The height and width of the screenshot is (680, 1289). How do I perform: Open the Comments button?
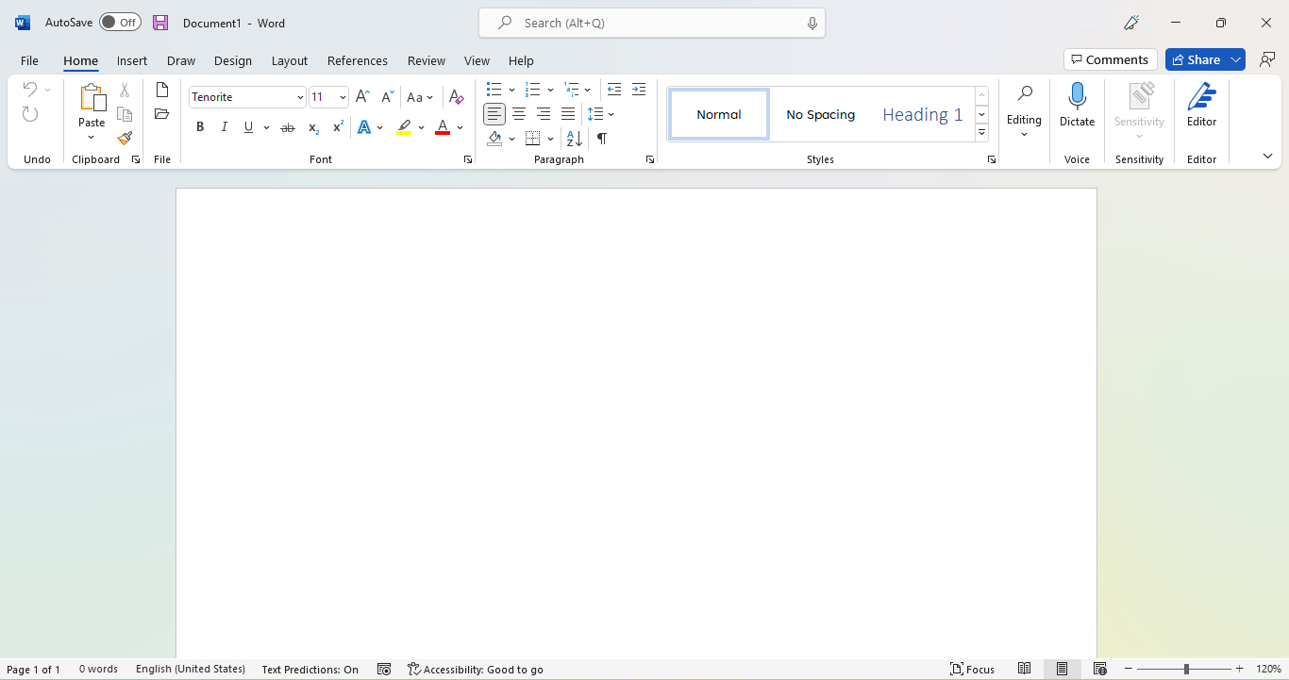[1110, 59]
